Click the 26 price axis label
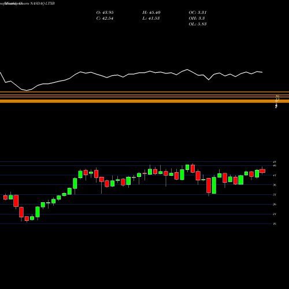 tap(275, 205)
